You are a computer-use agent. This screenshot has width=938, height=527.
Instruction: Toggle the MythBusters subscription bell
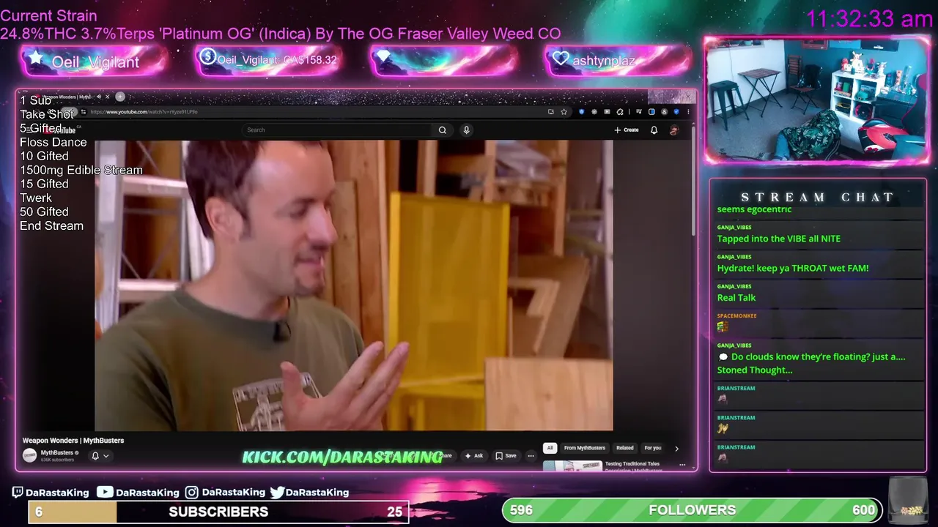point(95,456)
